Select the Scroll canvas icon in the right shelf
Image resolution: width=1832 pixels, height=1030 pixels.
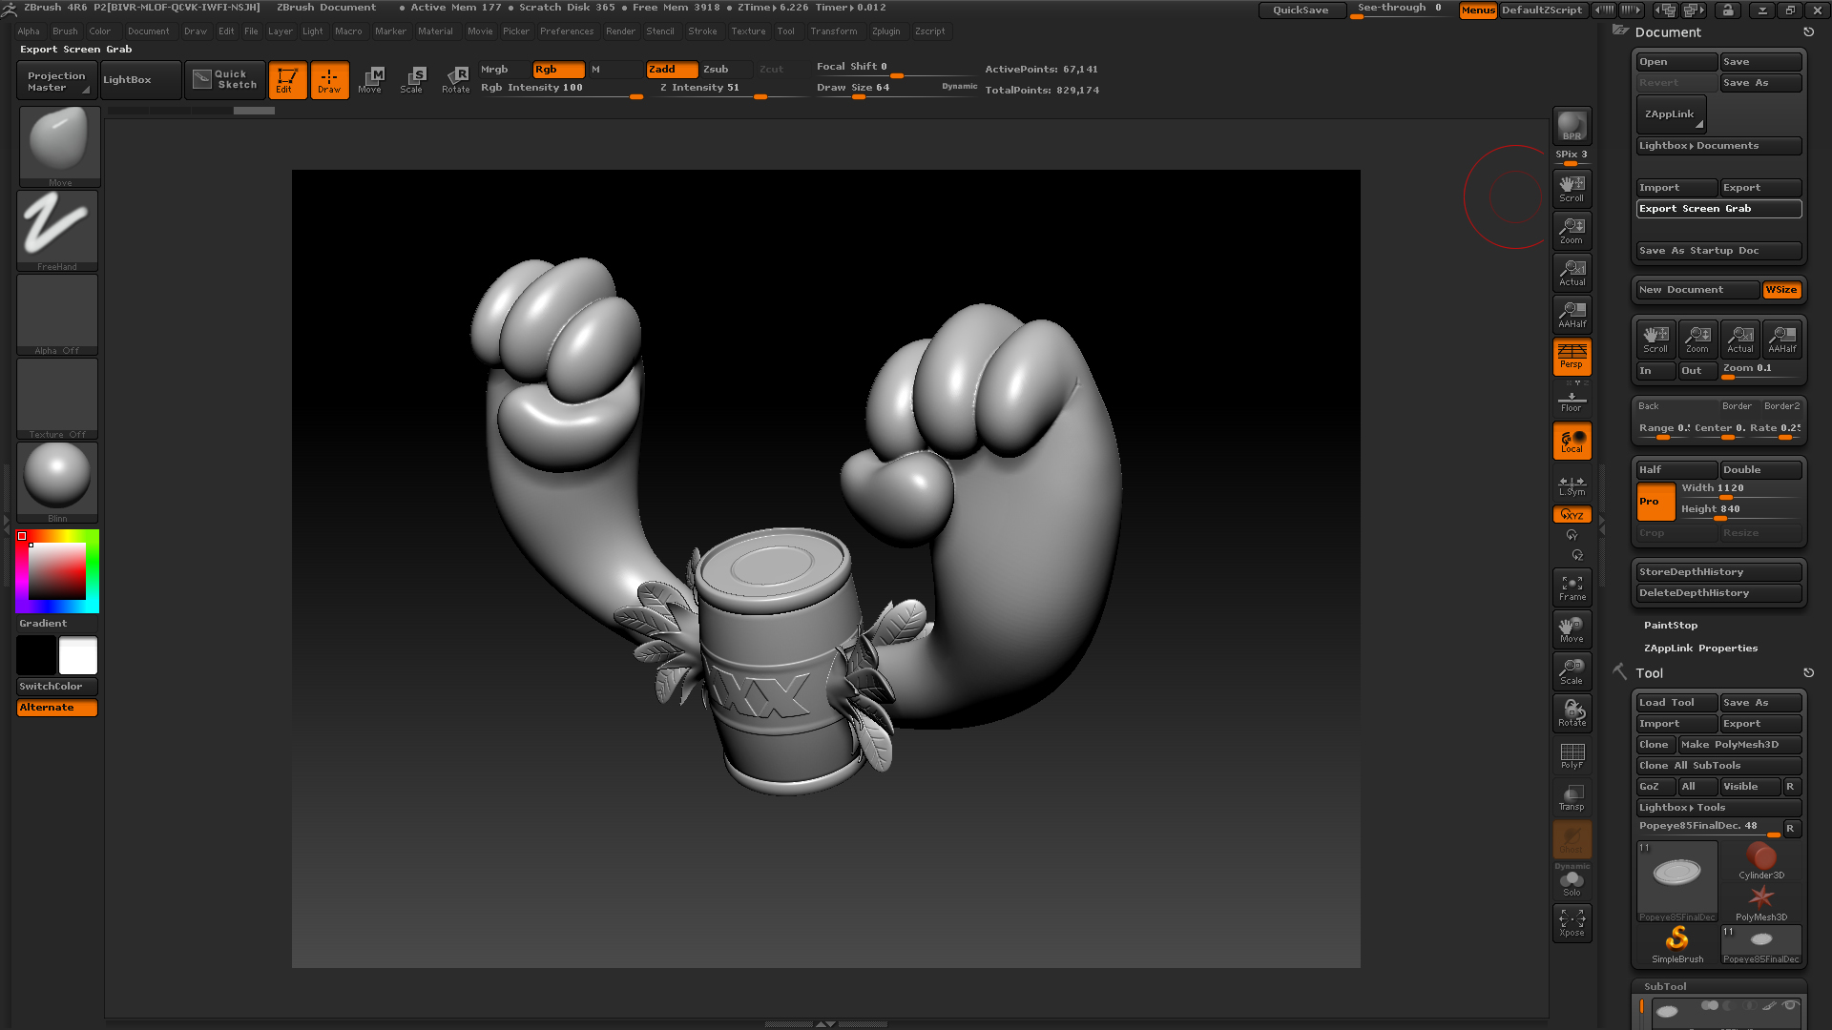1572,188
